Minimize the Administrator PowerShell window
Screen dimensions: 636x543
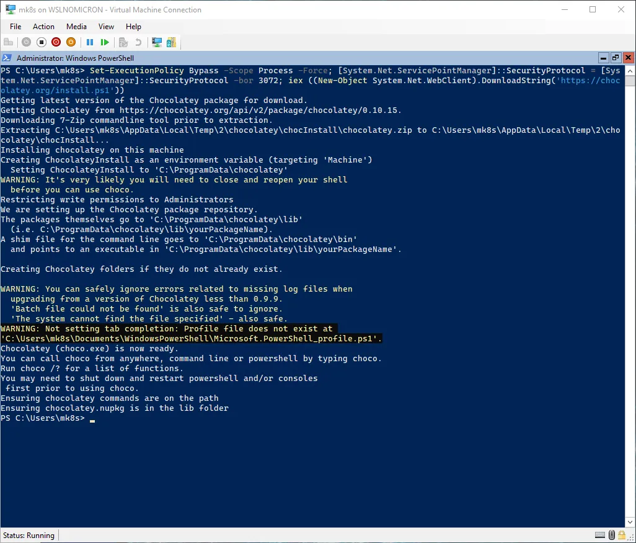point(603,58)
